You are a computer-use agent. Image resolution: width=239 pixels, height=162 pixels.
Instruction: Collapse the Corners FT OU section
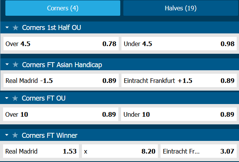pos(7,98)
